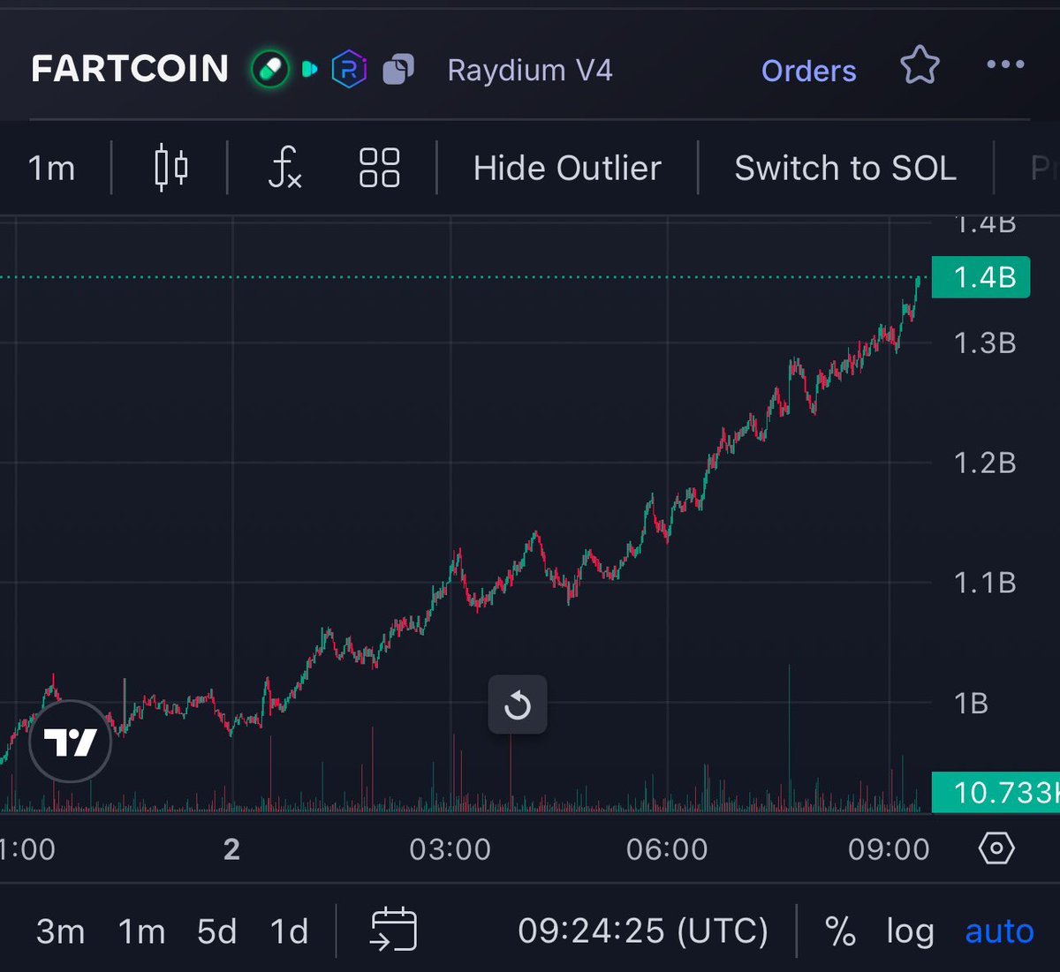Favorite FARTCOIN with the star button
The image size is (1060, 972).
[920, 65]
